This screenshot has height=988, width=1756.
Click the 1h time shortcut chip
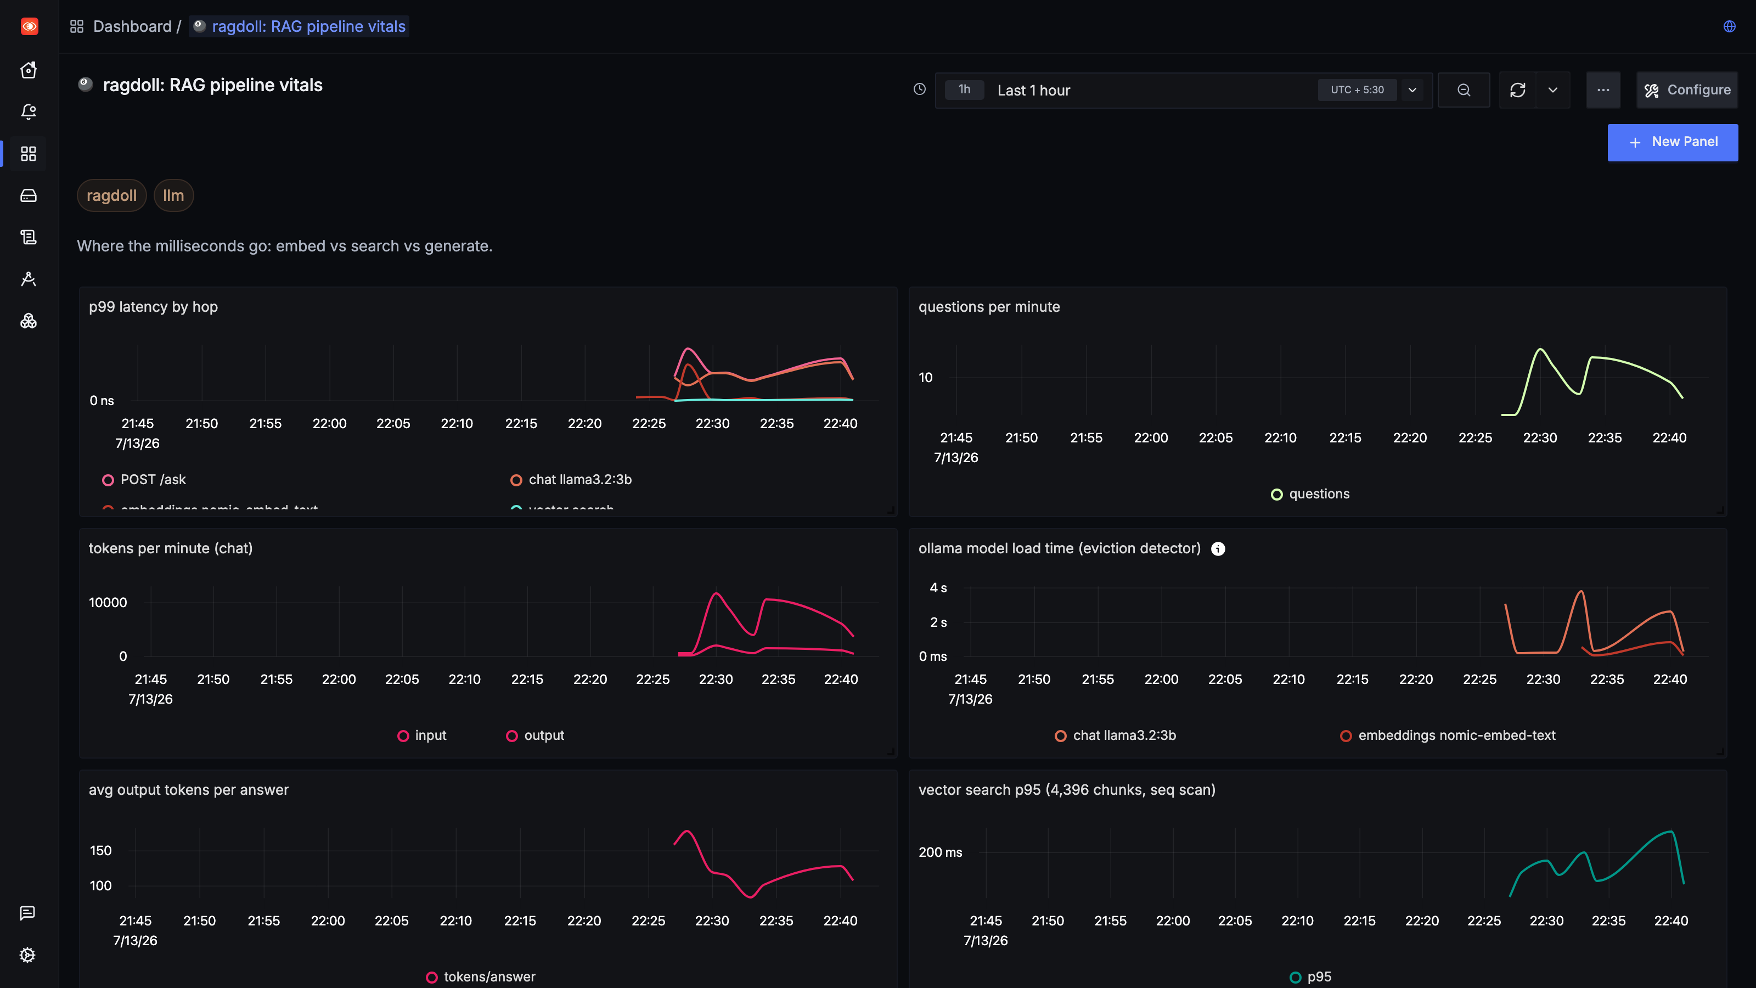[965, 89]
